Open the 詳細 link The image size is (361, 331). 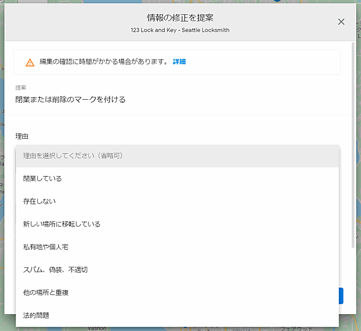[x=179, y=62]
